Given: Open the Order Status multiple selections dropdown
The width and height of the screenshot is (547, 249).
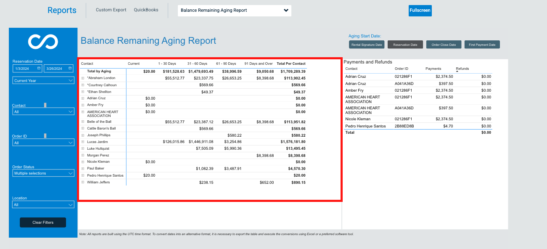Looking at the screenshot, I should 43,173.
